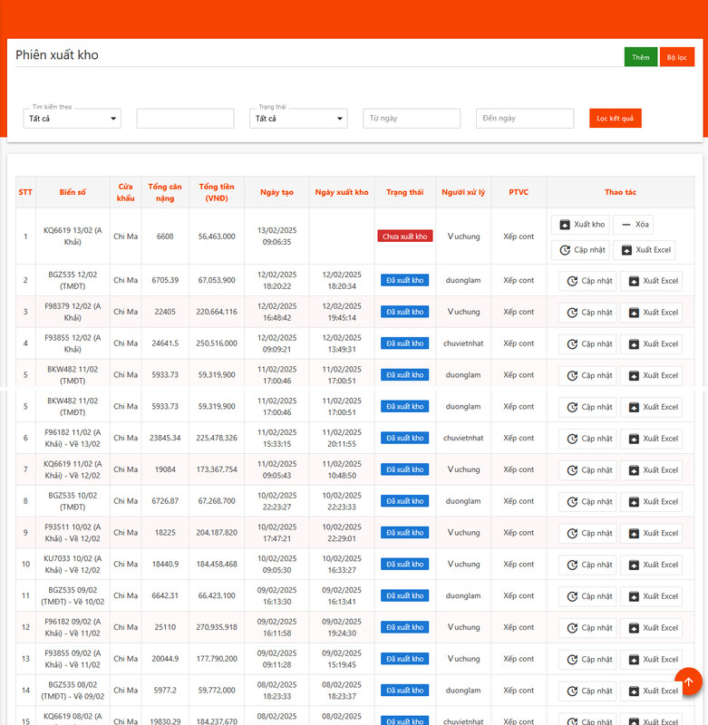The width and height of the screenshot is (708, 725).
Task: Click the Ngày xuất kho column header
Action: (x=342, y=192)
